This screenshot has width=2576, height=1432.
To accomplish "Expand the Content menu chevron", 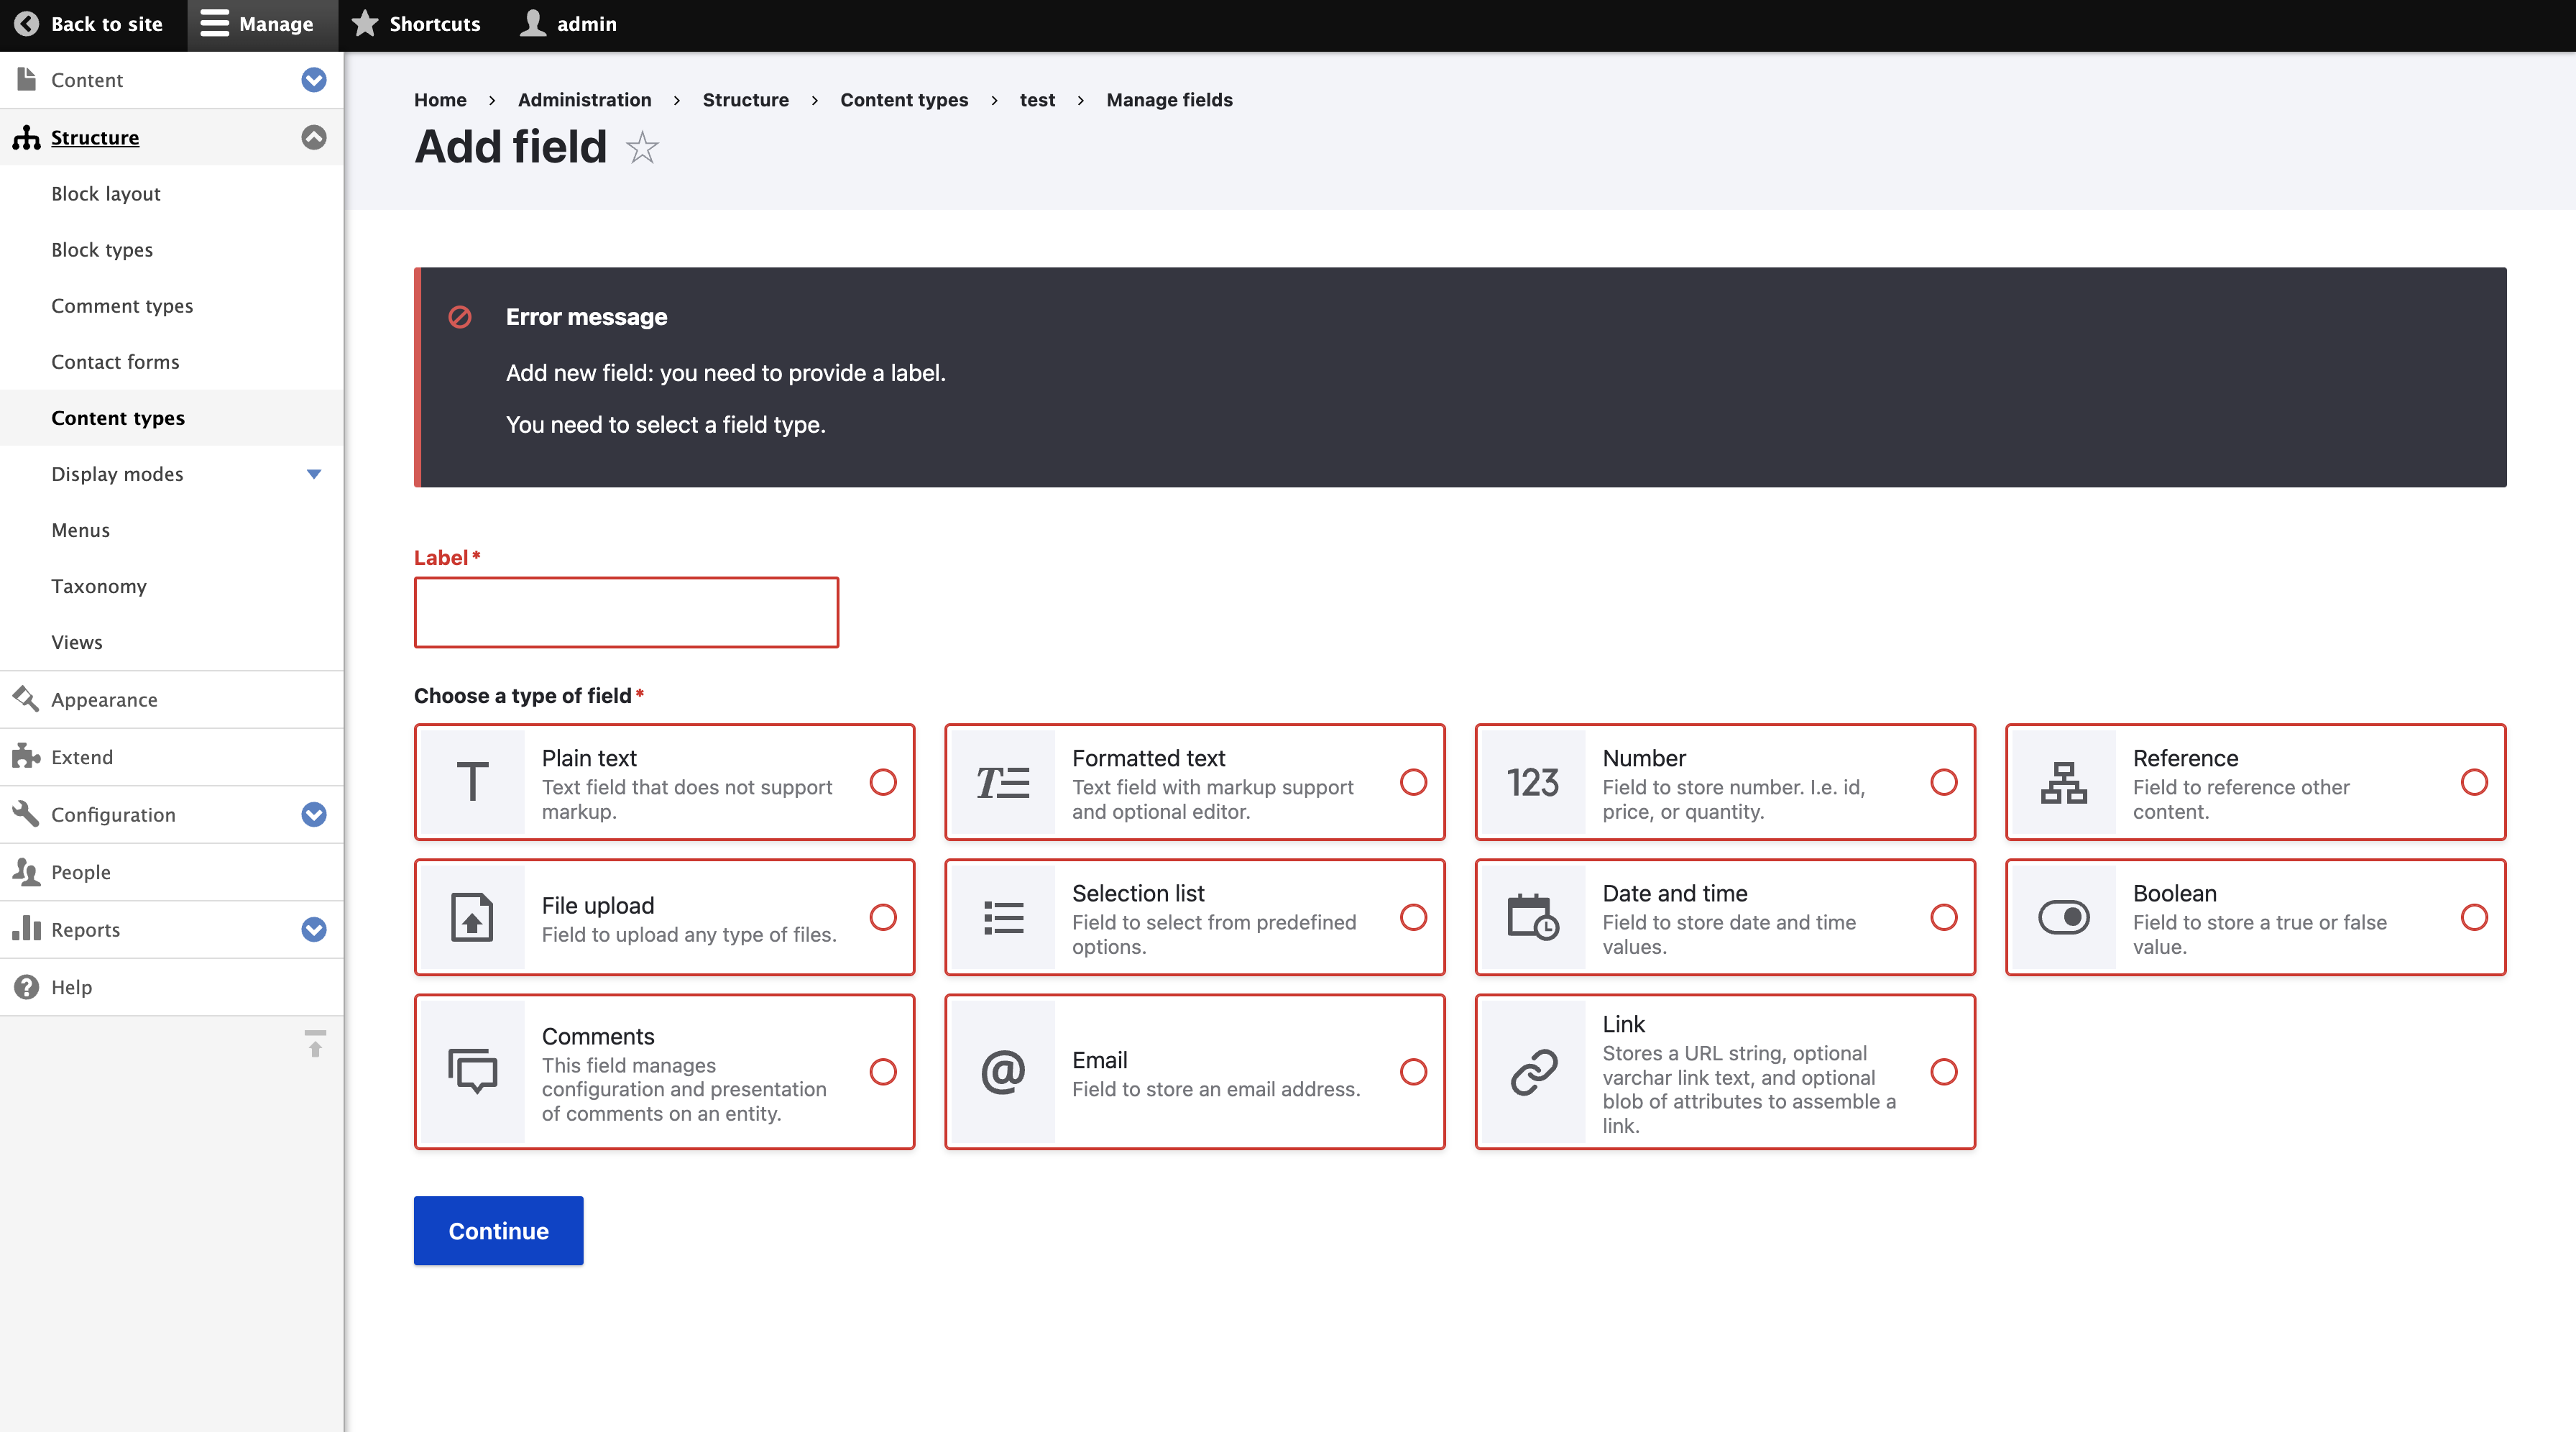I will click(x=314, y=80).
